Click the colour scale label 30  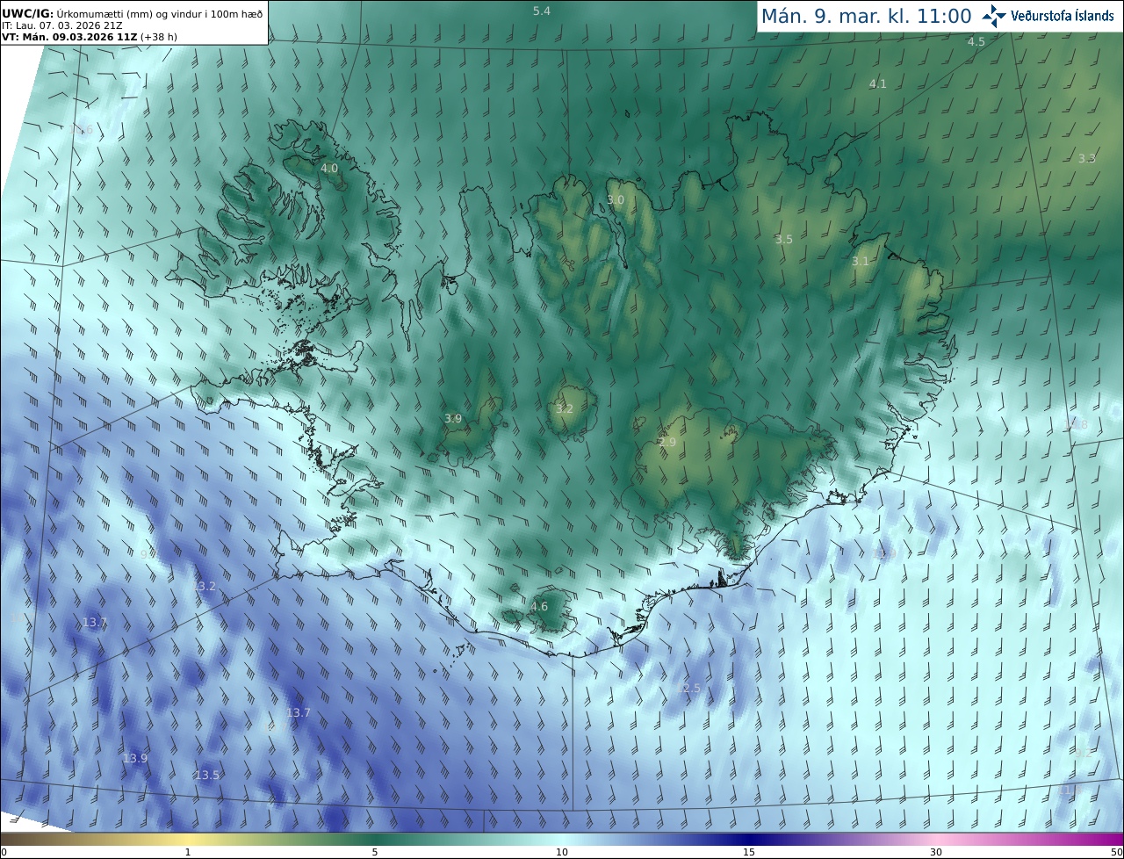(936, 852)
